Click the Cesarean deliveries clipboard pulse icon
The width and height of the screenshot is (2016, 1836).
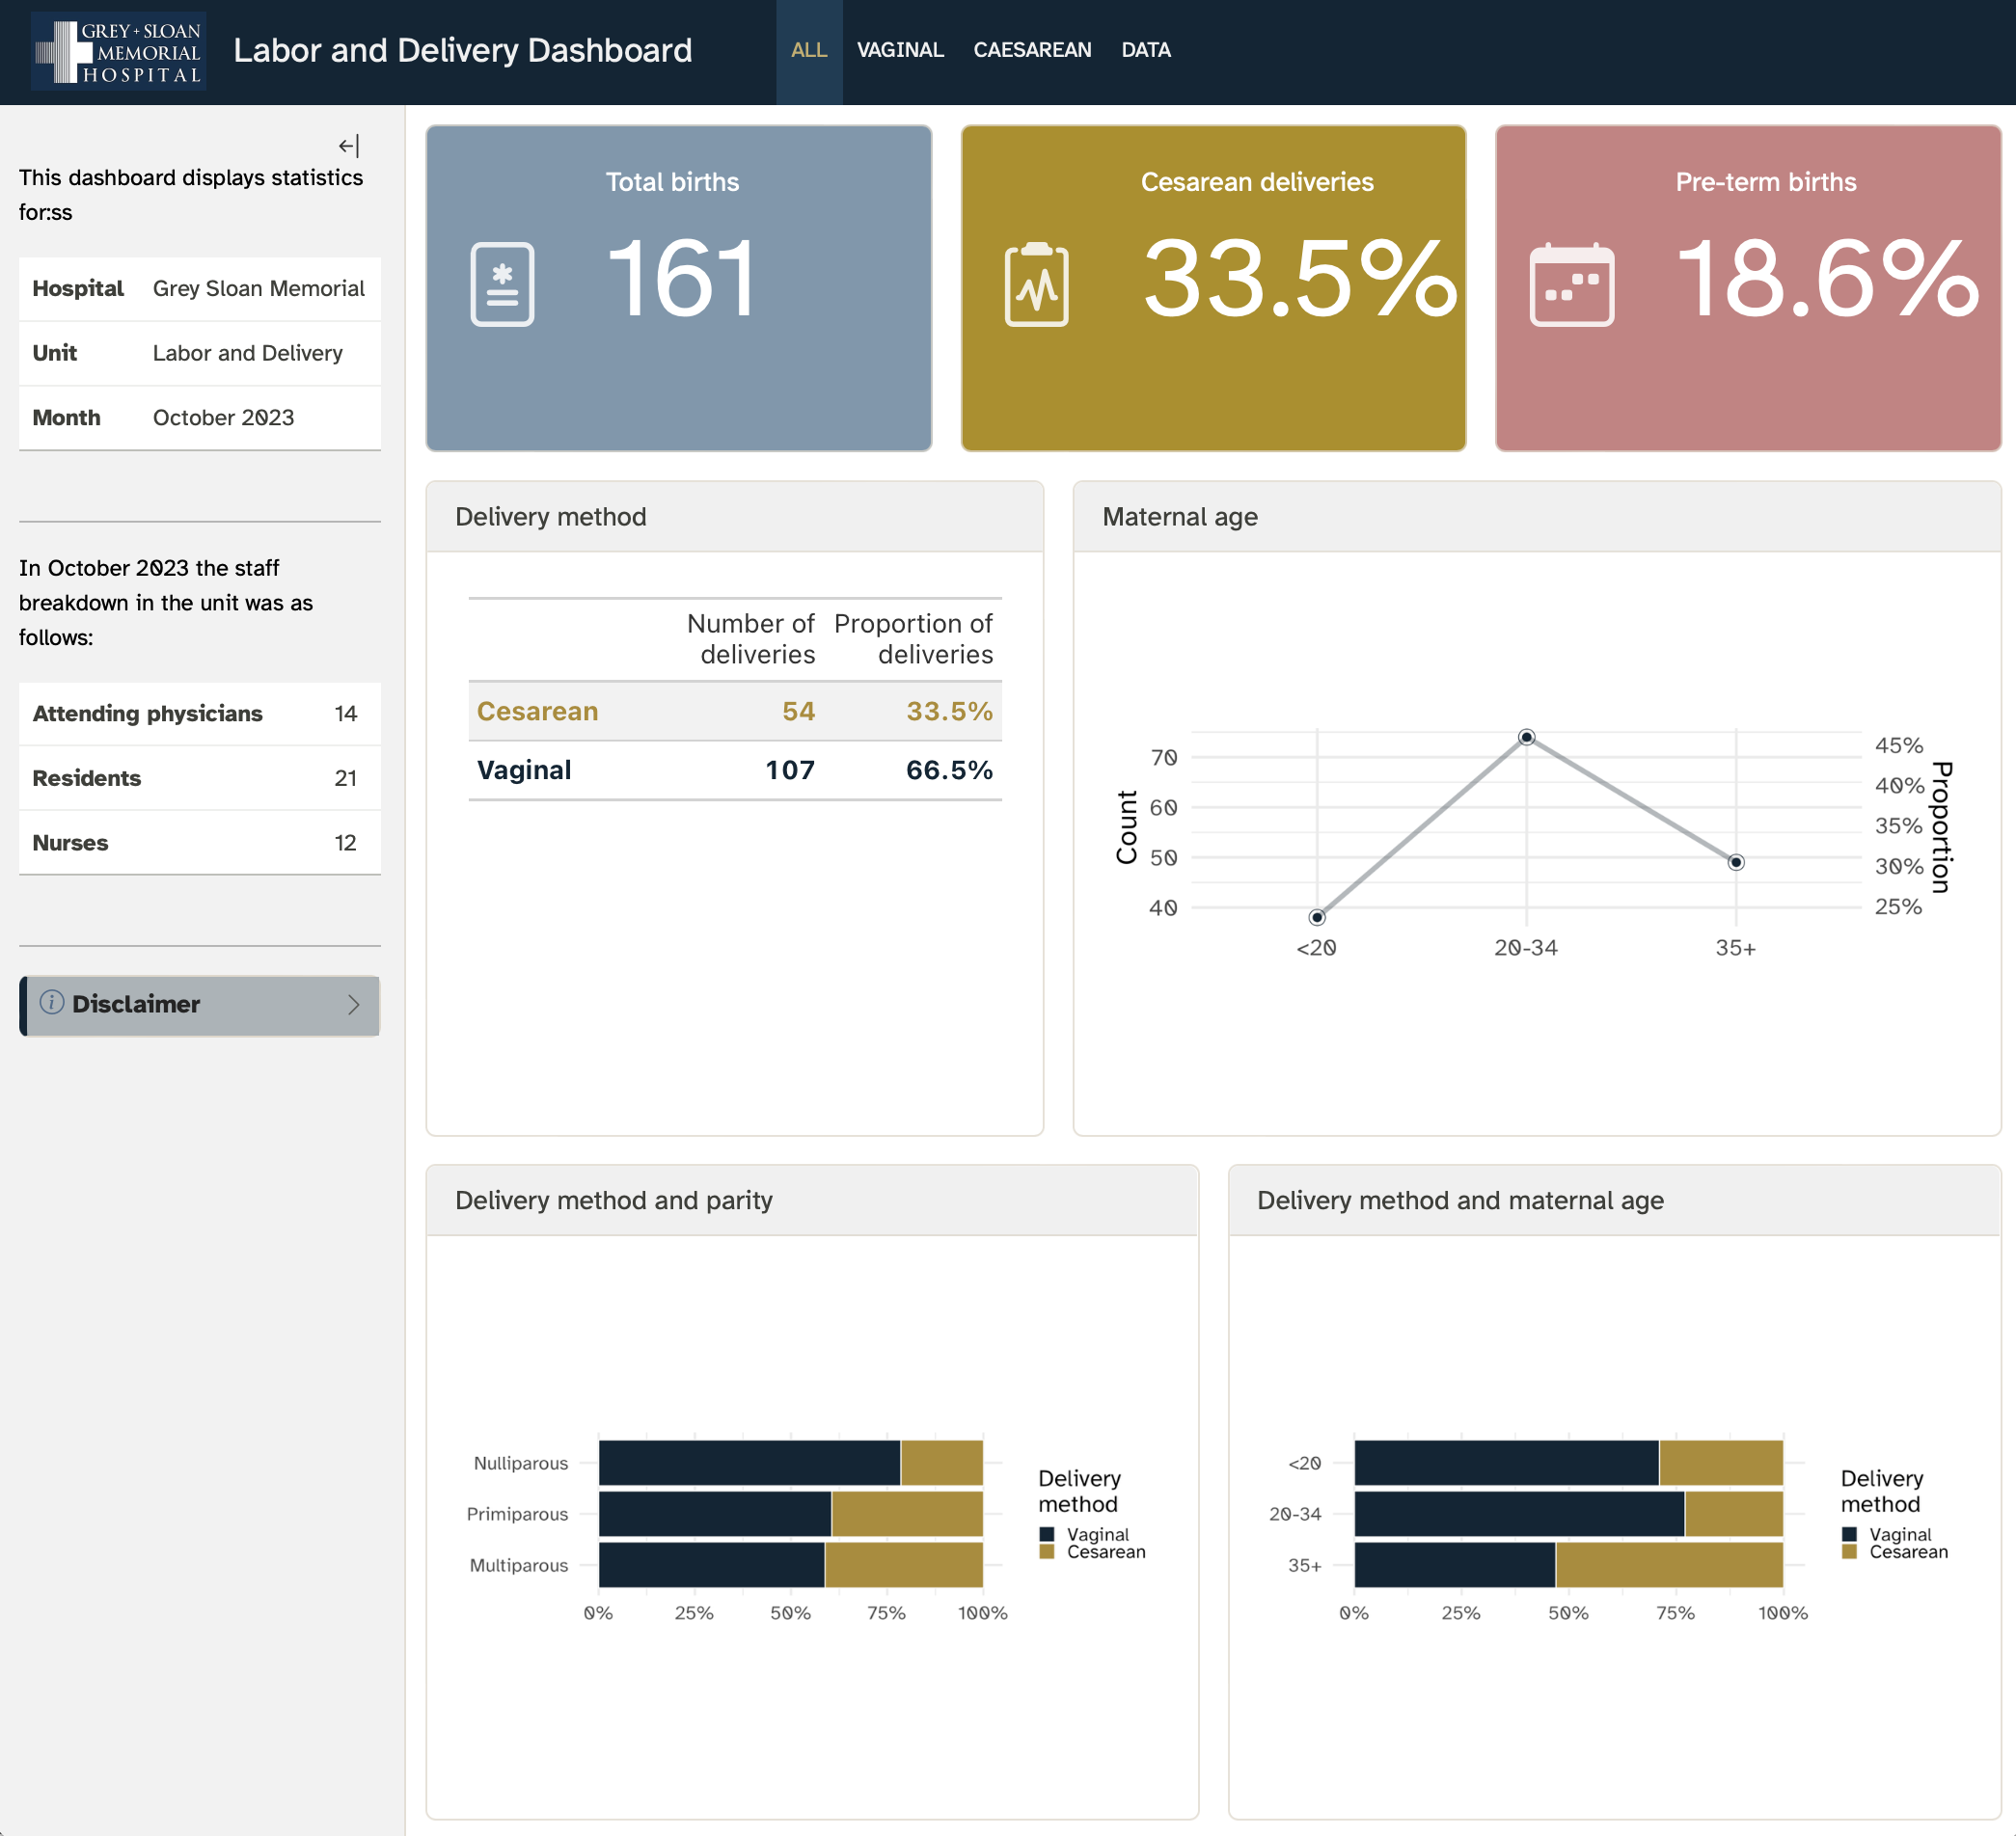click(x=1036, y=283)
